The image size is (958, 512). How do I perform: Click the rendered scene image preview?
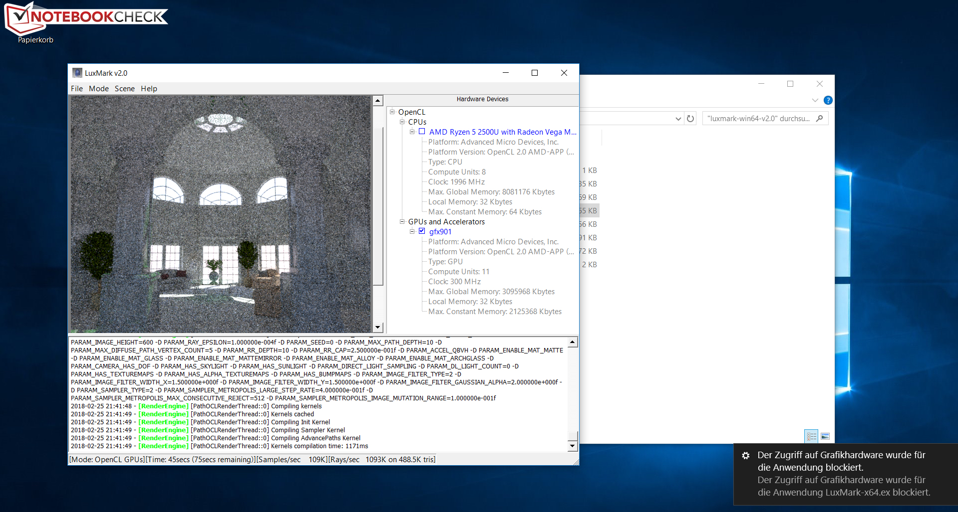220,214
